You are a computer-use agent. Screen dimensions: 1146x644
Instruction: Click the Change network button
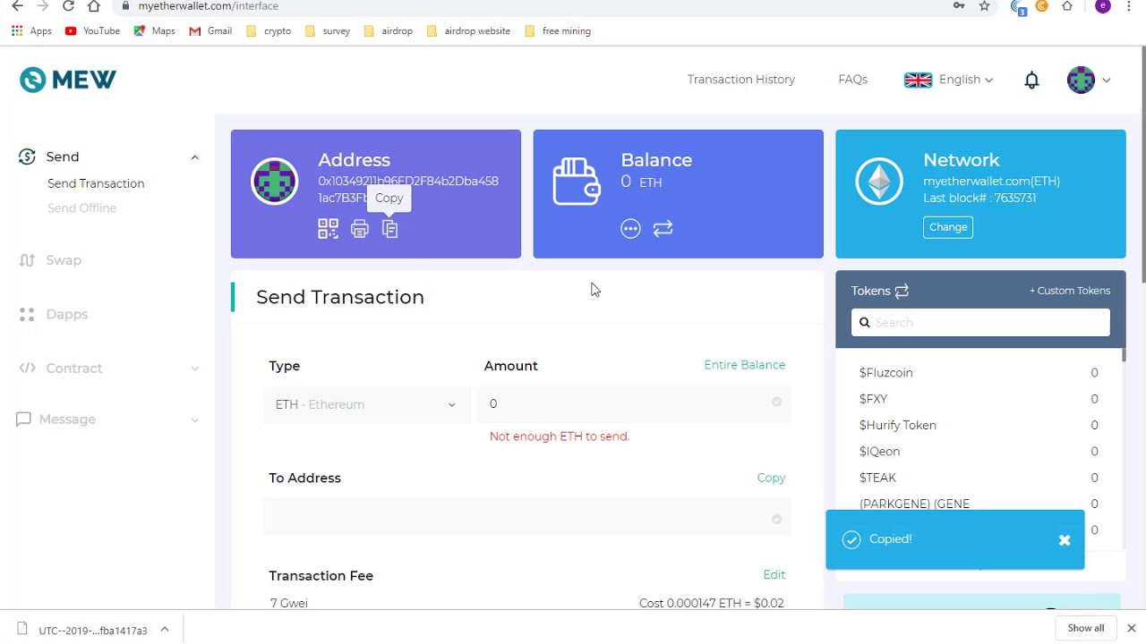pos(948,227)
